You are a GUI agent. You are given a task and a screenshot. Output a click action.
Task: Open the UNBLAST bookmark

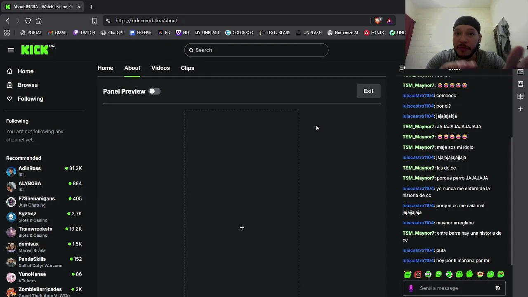207,33
